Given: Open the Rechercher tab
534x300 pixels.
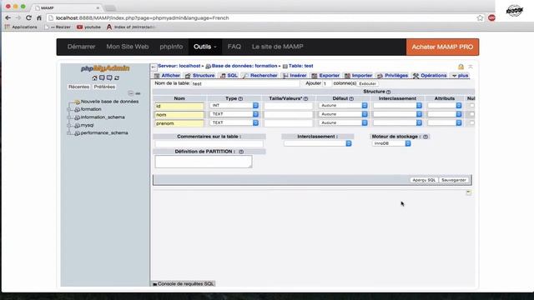Looking at the screenshot, I should click(x=259, y=76).
